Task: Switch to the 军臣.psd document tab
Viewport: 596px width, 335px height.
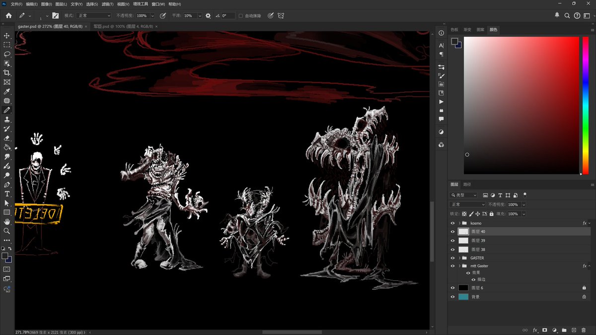Action: (x=123, y=26)
